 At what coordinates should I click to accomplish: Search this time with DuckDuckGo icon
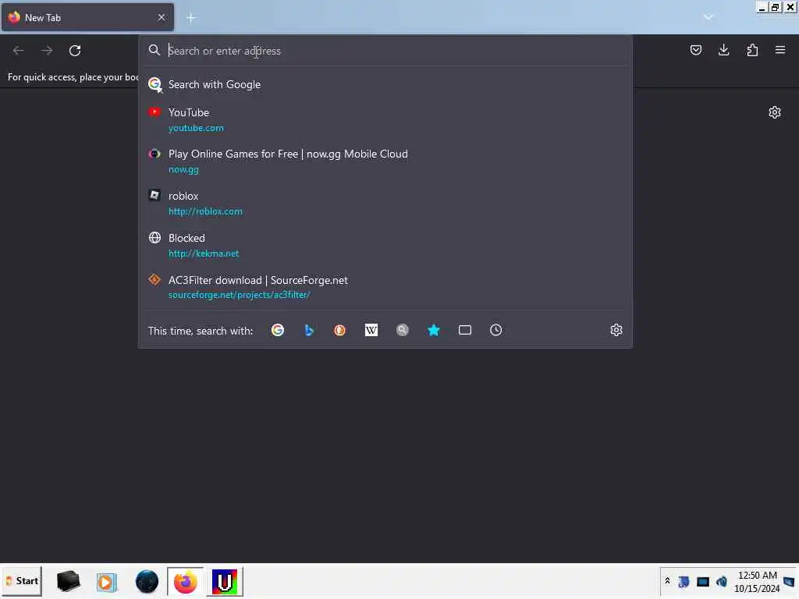click(340, 330)
